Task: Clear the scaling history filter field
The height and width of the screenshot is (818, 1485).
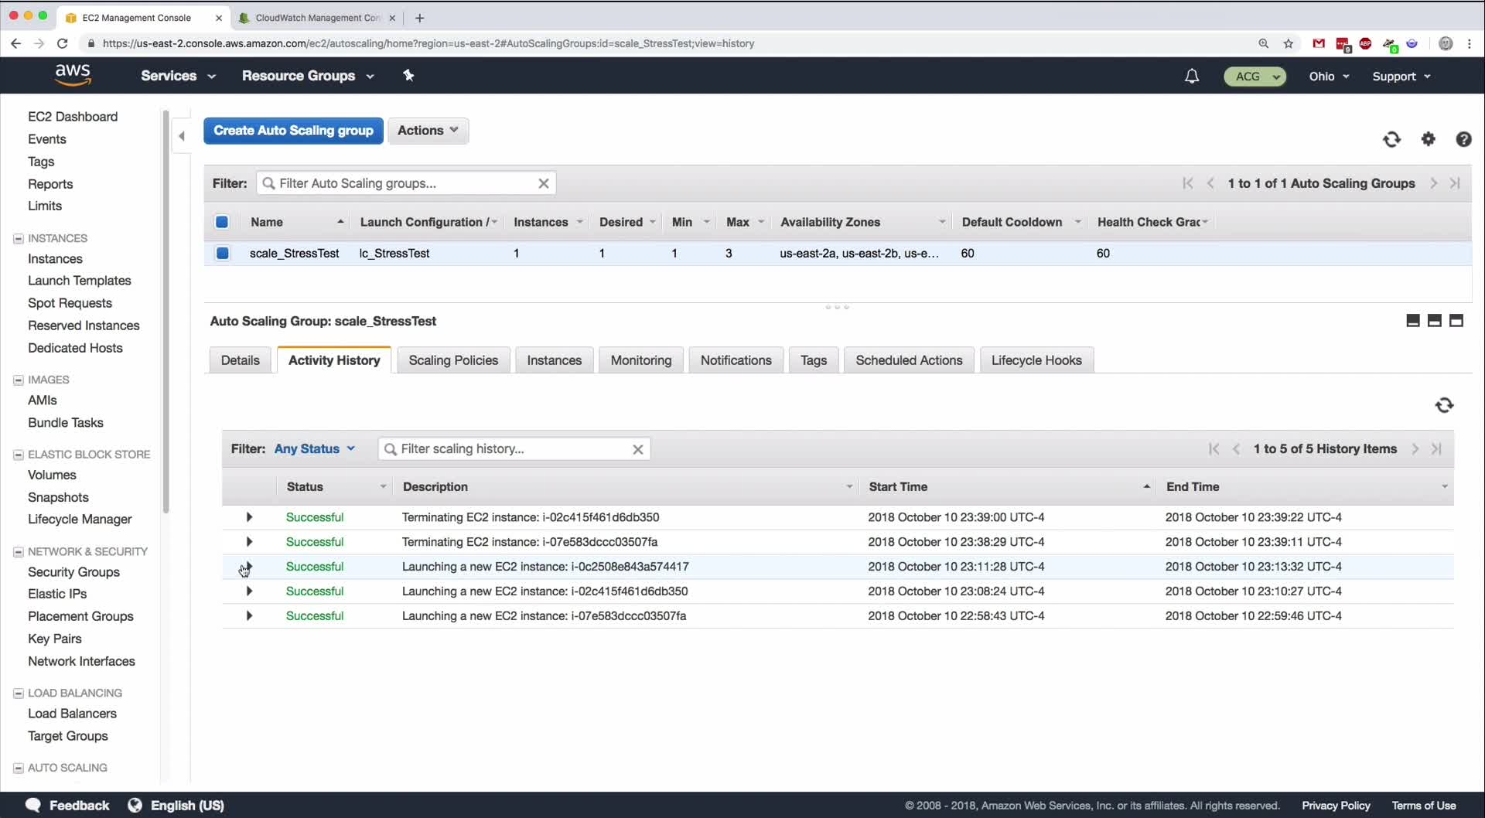Action: click(x=638, y=449)
